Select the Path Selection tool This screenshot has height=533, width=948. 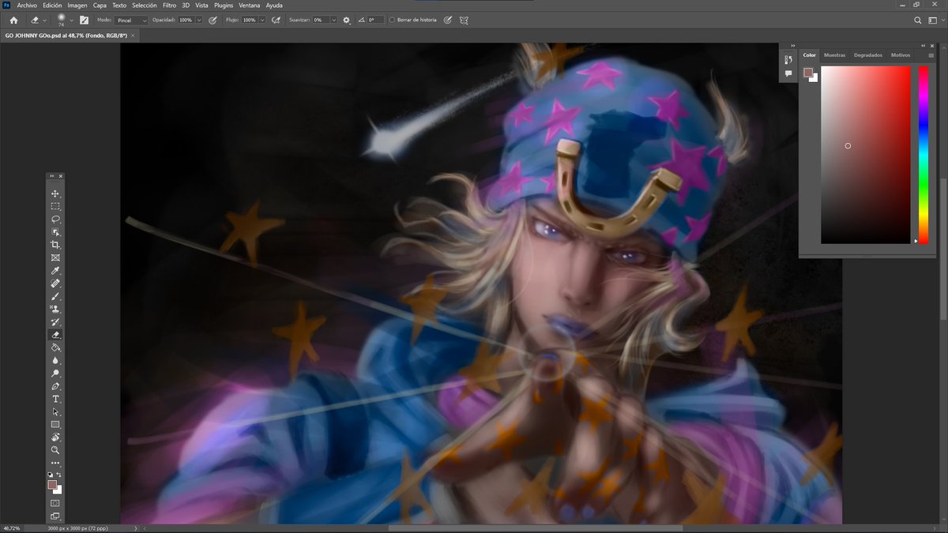coord(55,411)
